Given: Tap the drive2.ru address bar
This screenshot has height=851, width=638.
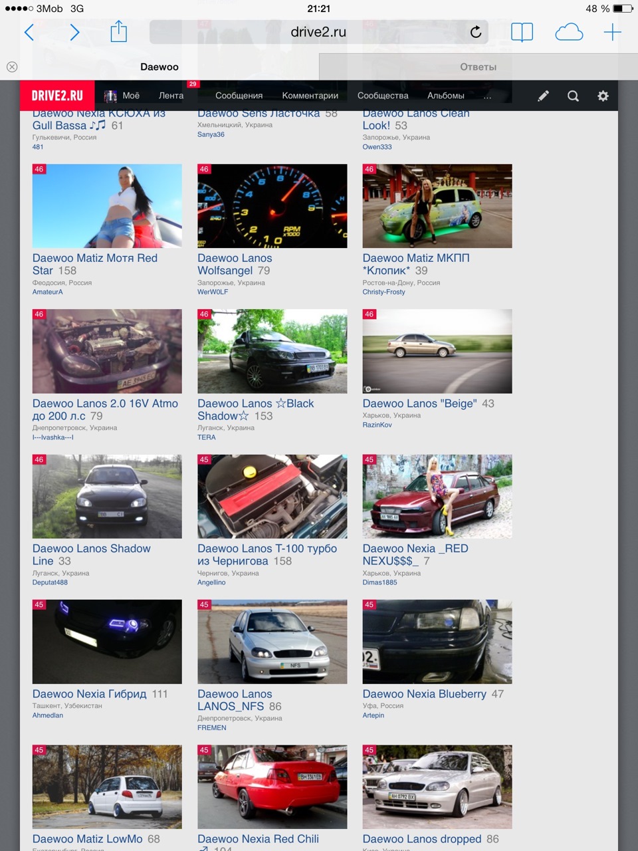Looking at the screenshot, I should (319, 32).
